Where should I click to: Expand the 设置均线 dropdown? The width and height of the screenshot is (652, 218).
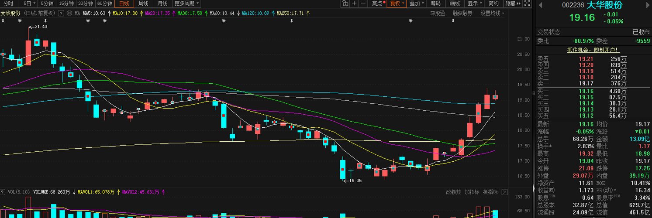click(493, 13)
